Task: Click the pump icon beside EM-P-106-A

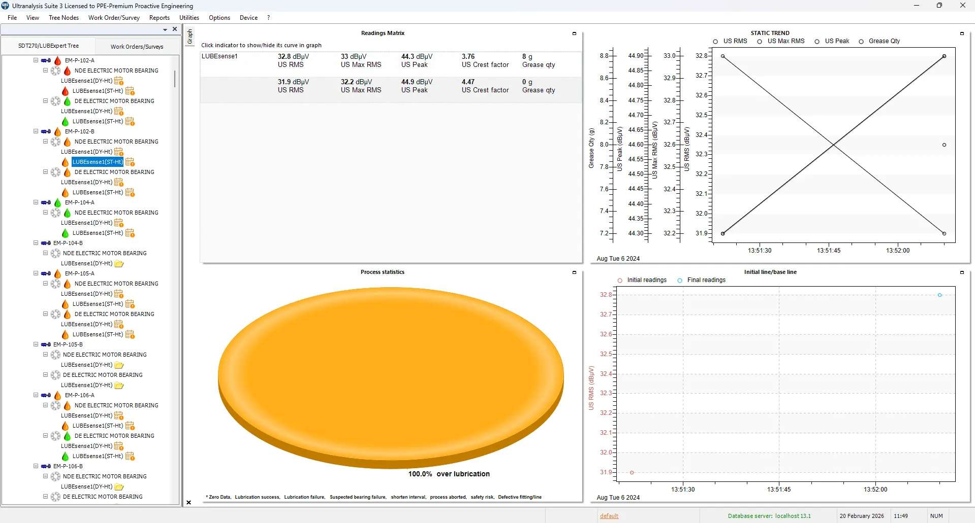Action: click(46, 395)
